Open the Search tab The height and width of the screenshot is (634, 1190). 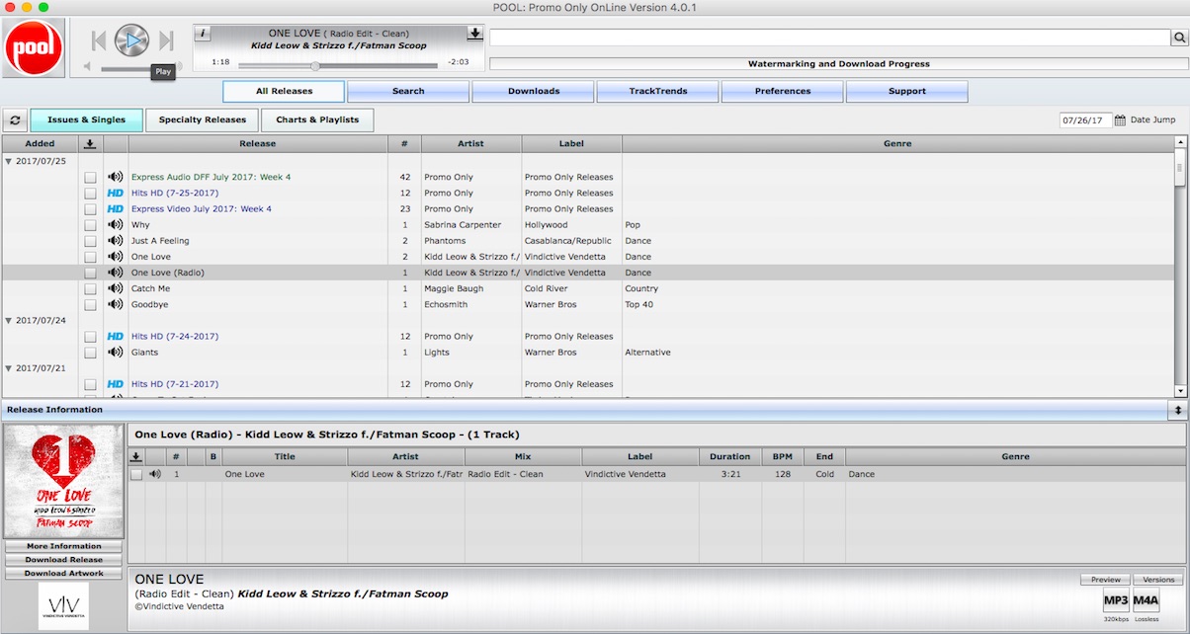408,92
